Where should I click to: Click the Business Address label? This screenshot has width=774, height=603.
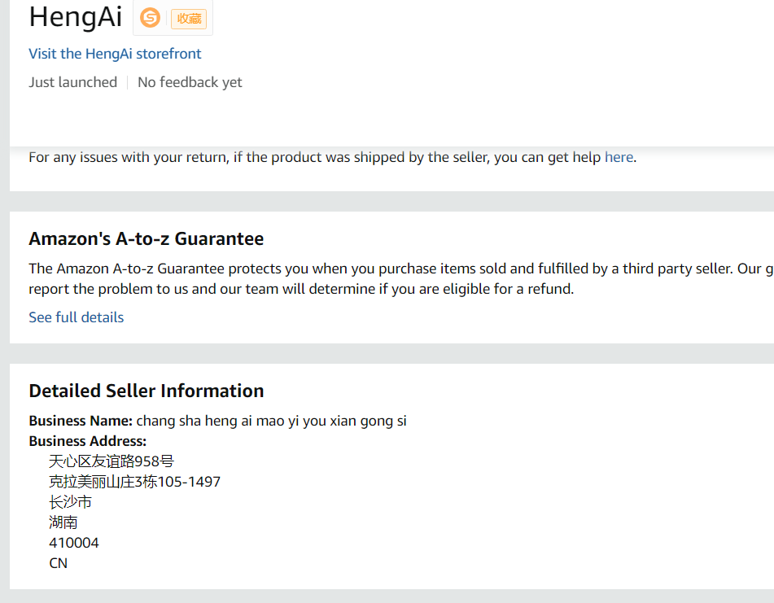coord(88,441)
